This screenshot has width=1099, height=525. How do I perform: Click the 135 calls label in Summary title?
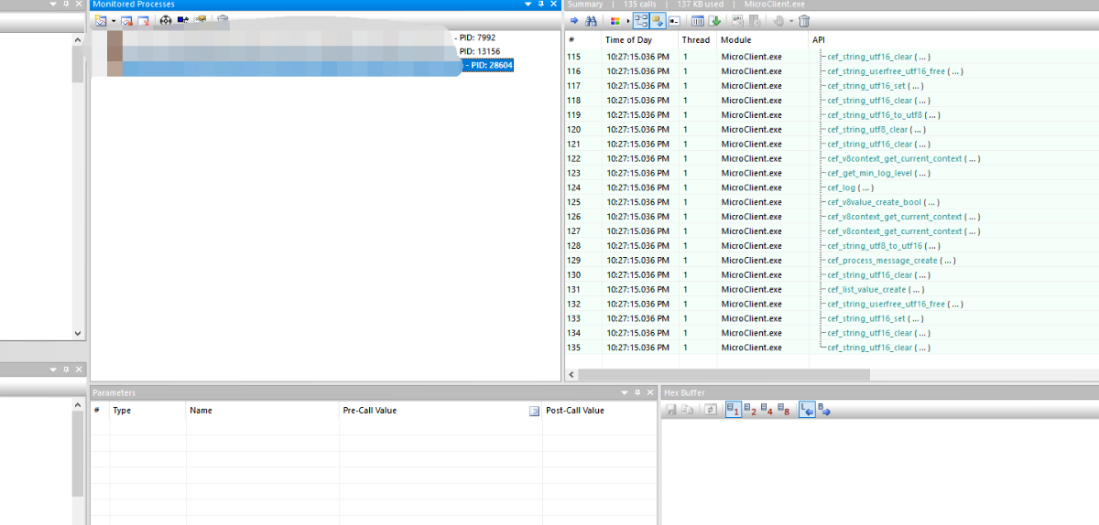point(640,5)
